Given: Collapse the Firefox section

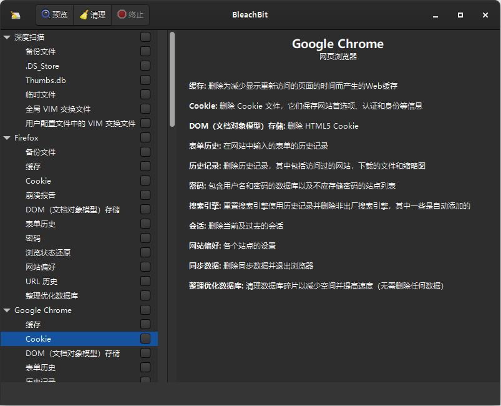Looking at the screenshot, I should point(7,137).
